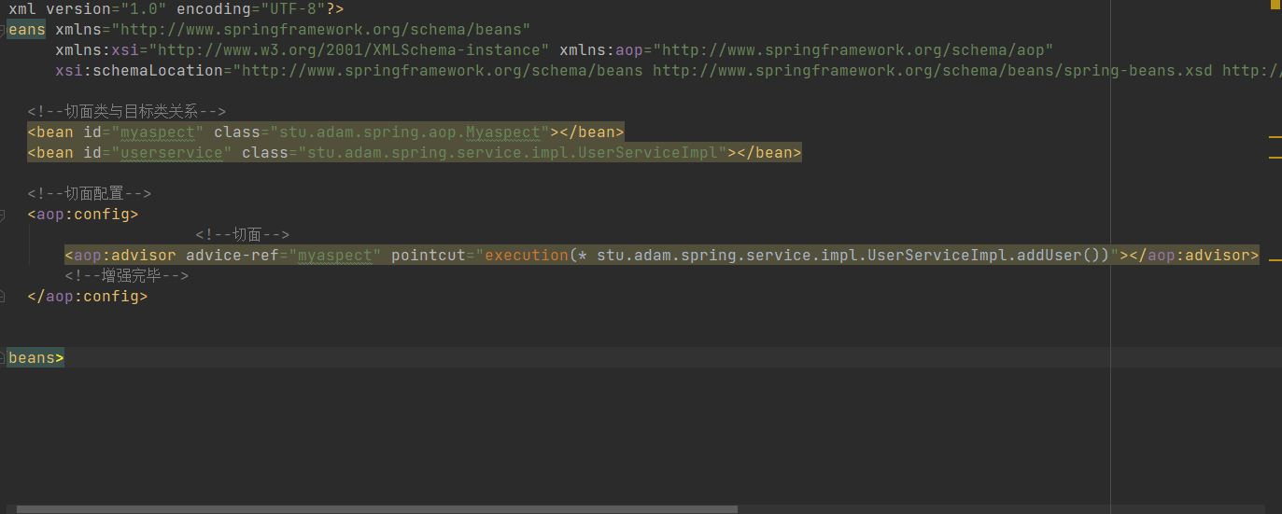1282x514 pixels.
Task: Jump to warning stripe for myaspect bean line
Action: (x=1275, y=137)
